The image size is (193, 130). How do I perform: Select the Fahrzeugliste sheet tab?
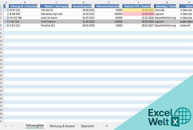[x=35, y=126]
